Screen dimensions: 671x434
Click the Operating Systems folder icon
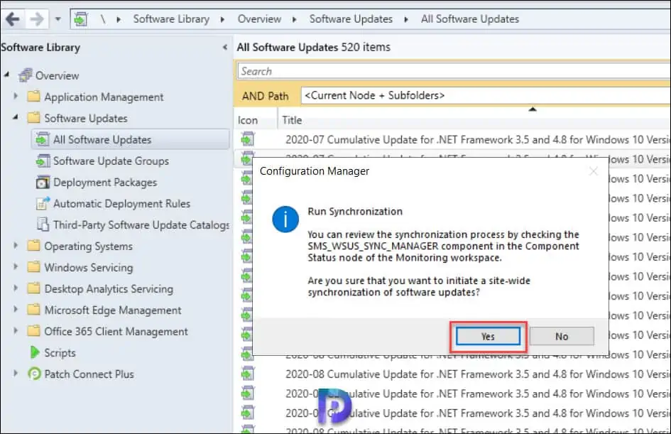point(33,245)
